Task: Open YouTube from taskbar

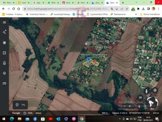Action: pos(51,119)
